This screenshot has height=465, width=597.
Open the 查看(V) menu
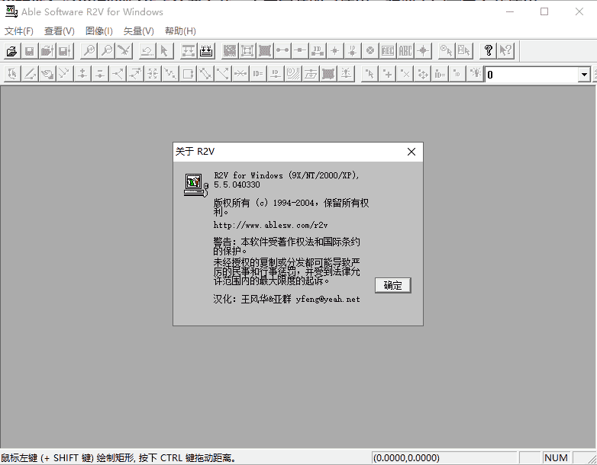coord(60,31)
